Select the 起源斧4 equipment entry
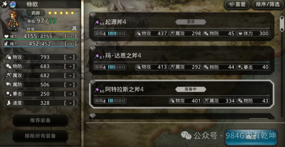Screen dimensions: 285x147 [x=182, y=27]
